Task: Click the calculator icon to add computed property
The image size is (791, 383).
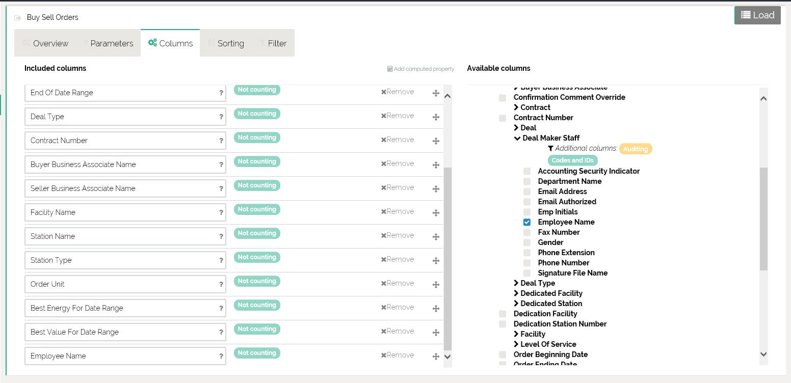Action: click(390, 69)
